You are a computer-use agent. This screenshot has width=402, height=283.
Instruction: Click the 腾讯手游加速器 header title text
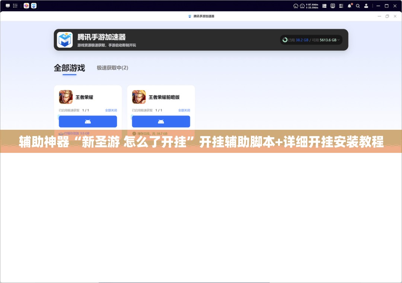(x=102, y=37)
